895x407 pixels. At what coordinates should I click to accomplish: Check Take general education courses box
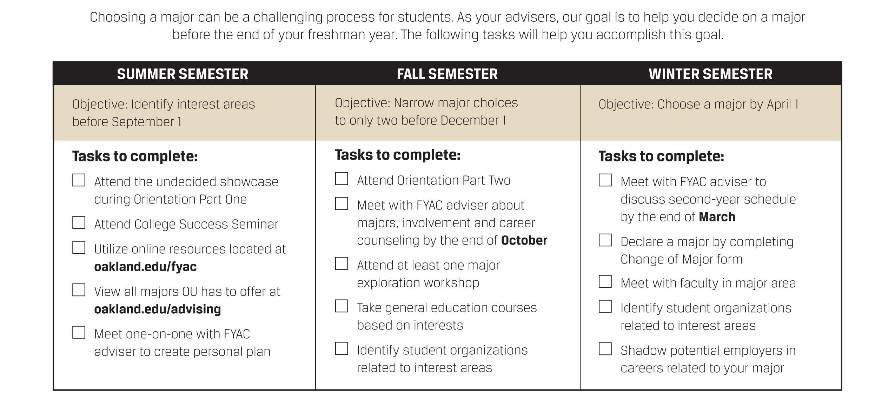(342, 306)
